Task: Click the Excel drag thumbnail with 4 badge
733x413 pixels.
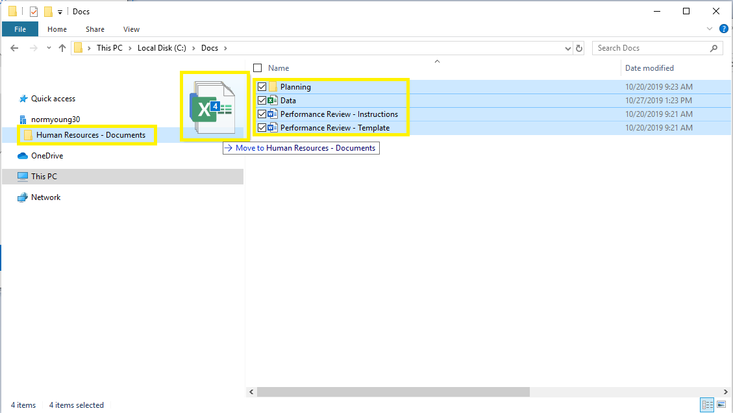Action: [x=214, y=107]
